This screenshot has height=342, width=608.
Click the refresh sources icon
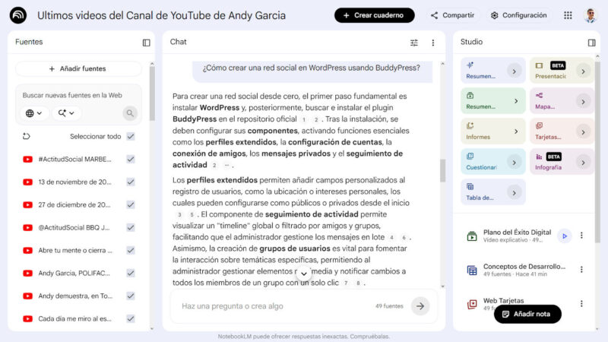click(x=27, y=136)
